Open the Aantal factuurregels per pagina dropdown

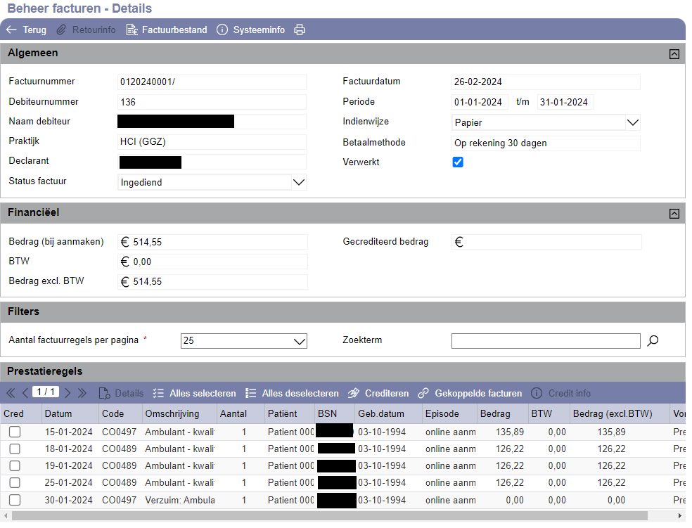point(298,341)
